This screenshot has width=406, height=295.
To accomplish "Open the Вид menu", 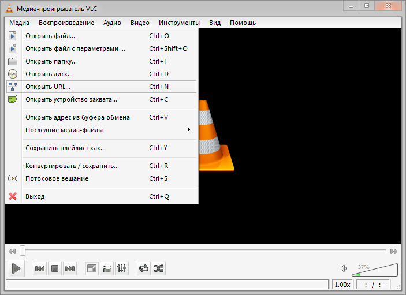I will [215, 23].
